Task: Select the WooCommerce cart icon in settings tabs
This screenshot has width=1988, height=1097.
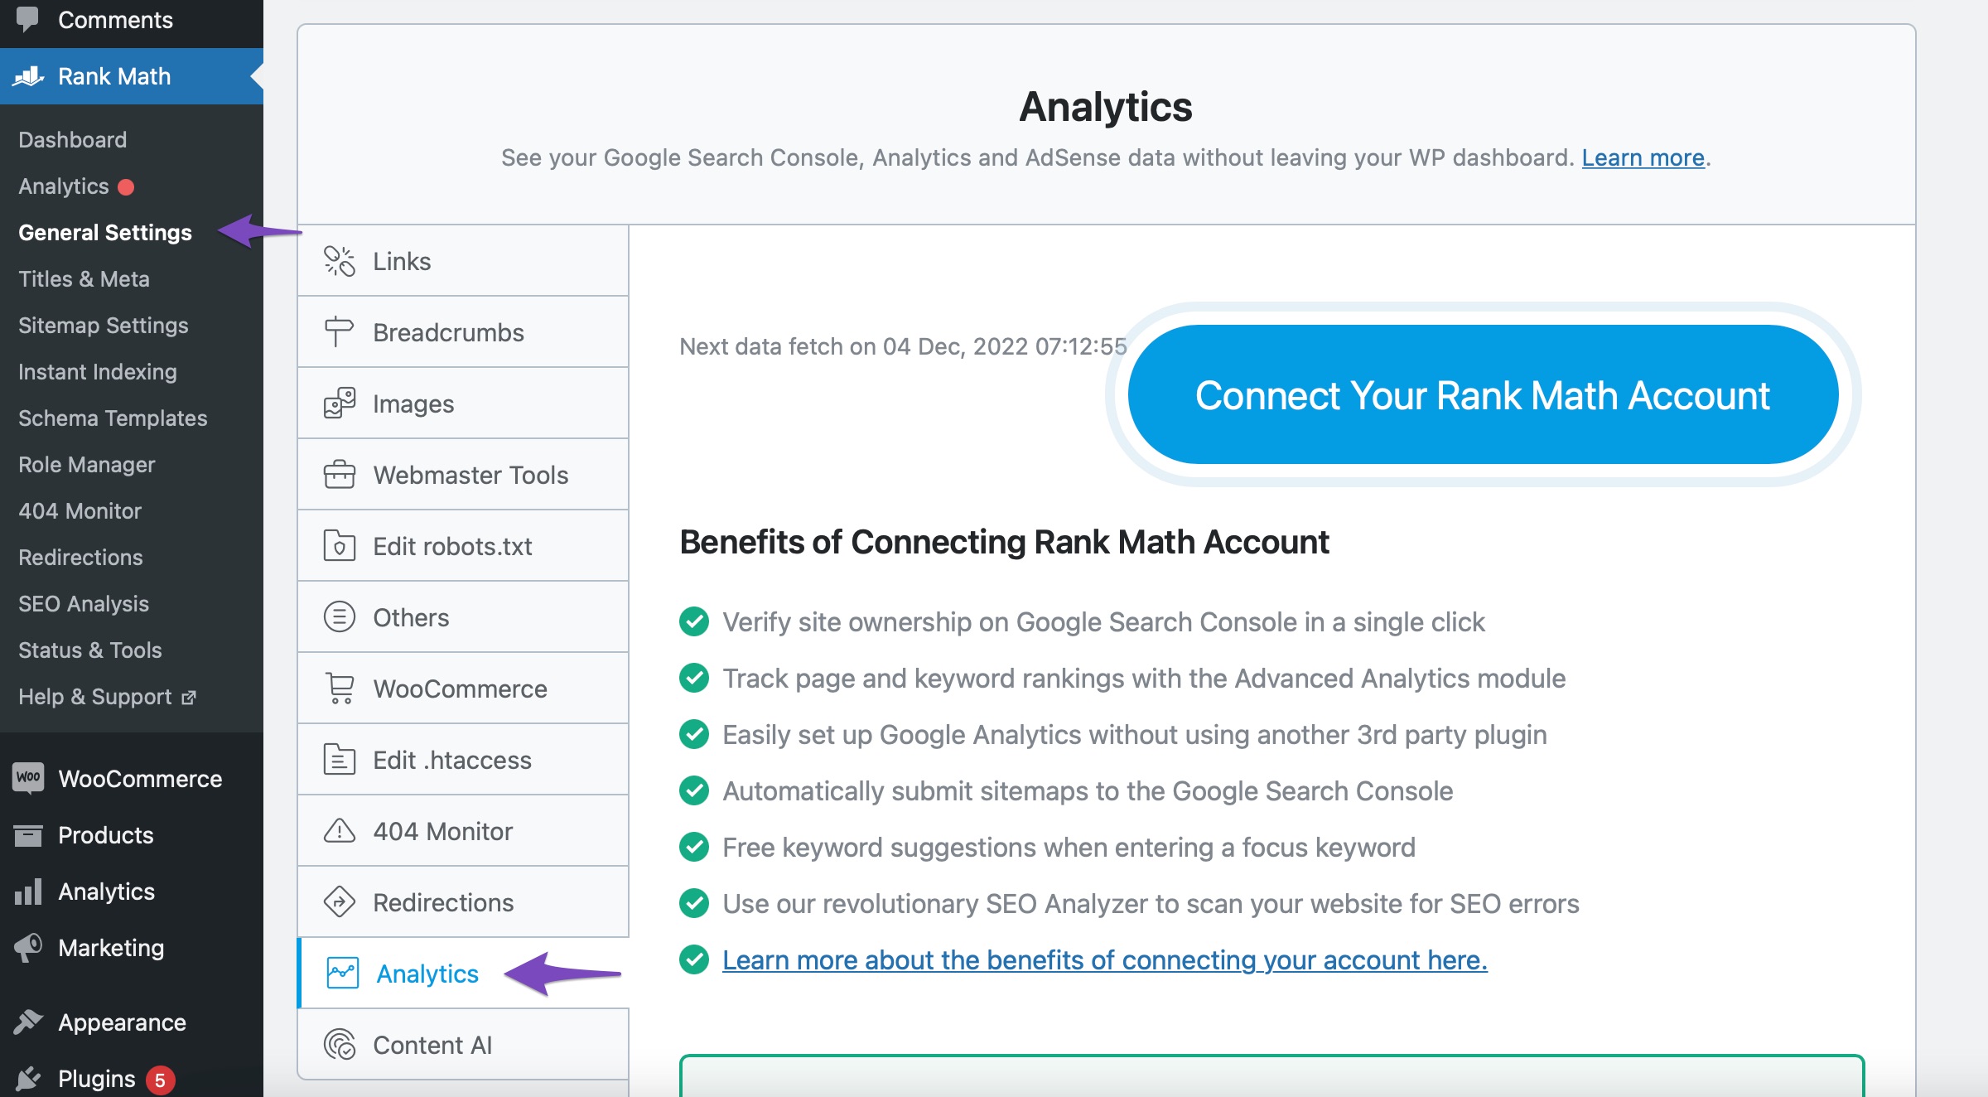Action: pyautogui.click(x=339, y=688)
